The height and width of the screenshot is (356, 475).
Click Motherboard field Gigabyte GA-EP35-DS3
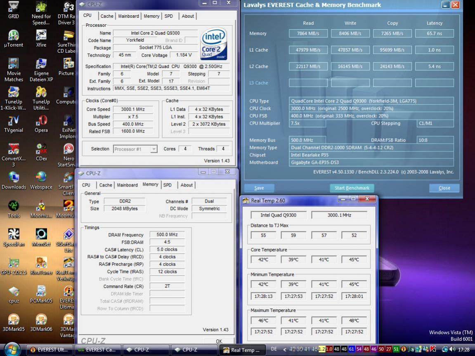[x=371, y=162]
